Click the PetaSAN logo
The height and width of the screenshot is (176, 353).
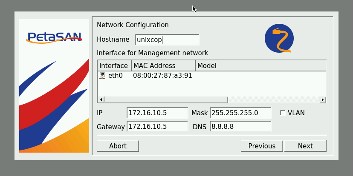[x=54, y=38]
